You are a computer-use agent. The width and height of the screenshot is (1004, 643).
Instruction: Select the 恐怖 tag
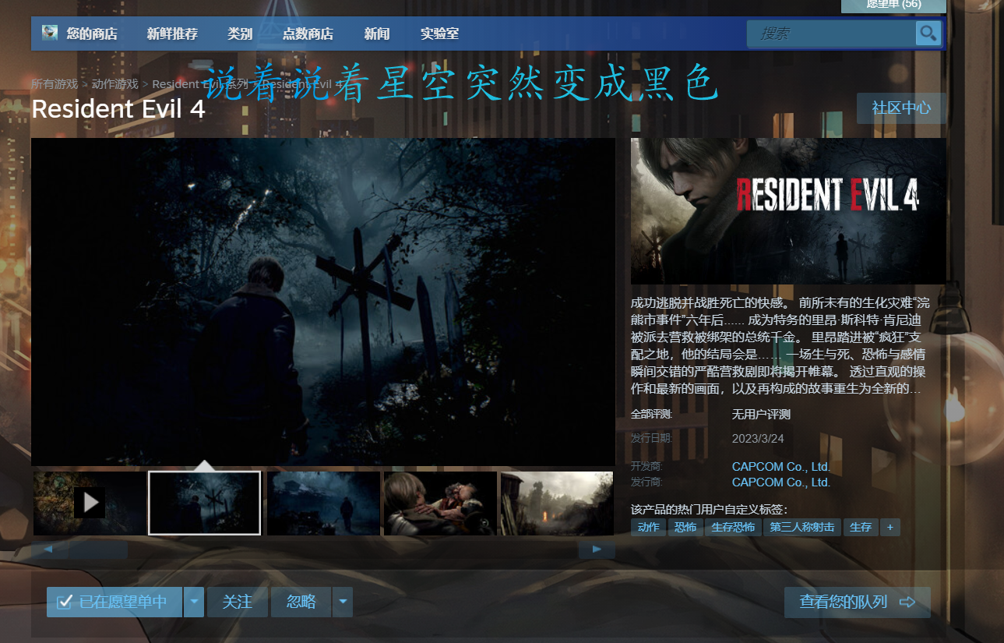(x=685, y=528)
